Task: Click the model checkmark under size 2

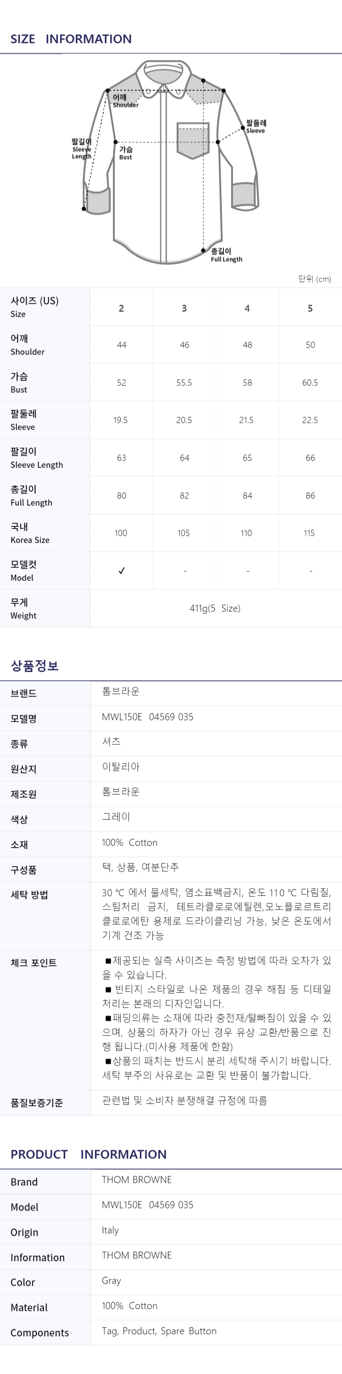Action: 122,570
